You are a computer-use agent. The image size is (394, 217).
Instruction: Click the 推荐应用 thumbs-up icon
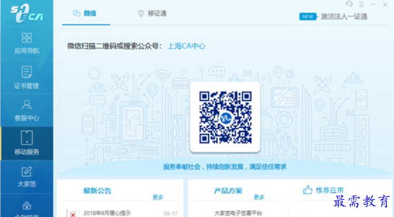pyautogui.click(x=307, y=190)
